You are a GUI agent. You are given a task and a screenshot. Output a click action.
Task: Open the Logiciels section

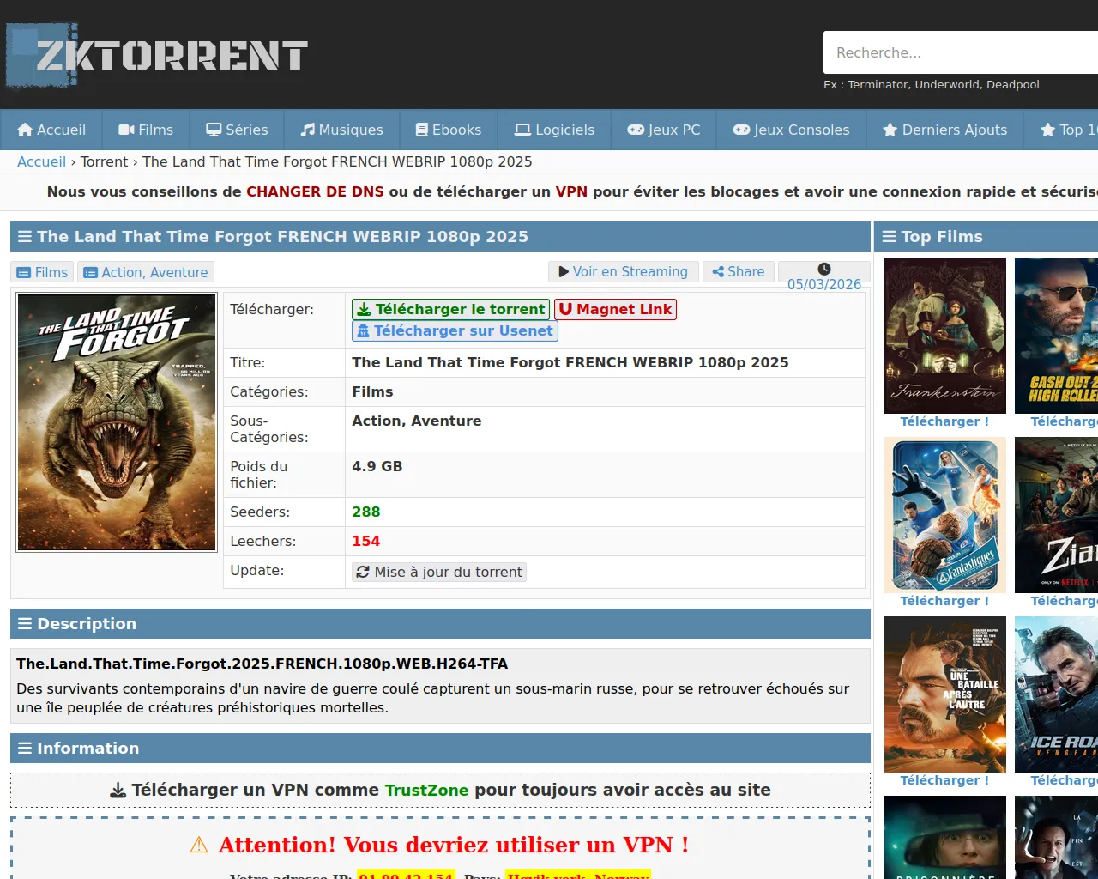554,130
